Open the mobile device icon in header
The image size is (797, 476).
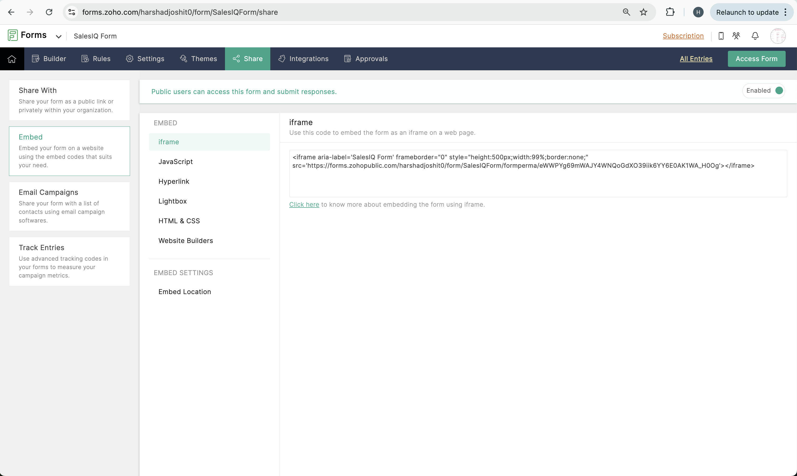721,36
